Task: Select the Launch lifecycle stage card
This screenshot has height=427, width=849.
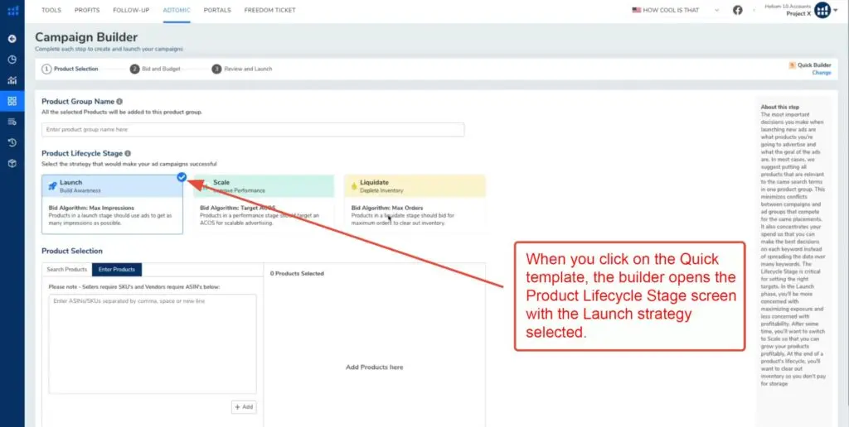Action: tap(112, 204)
